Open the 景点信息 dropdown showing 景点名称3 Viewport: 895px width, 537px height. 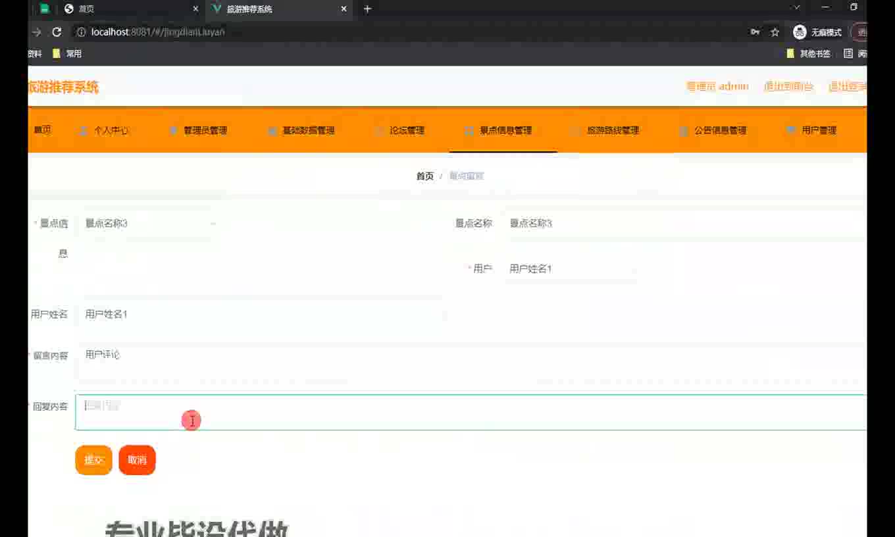coord(150,224)
